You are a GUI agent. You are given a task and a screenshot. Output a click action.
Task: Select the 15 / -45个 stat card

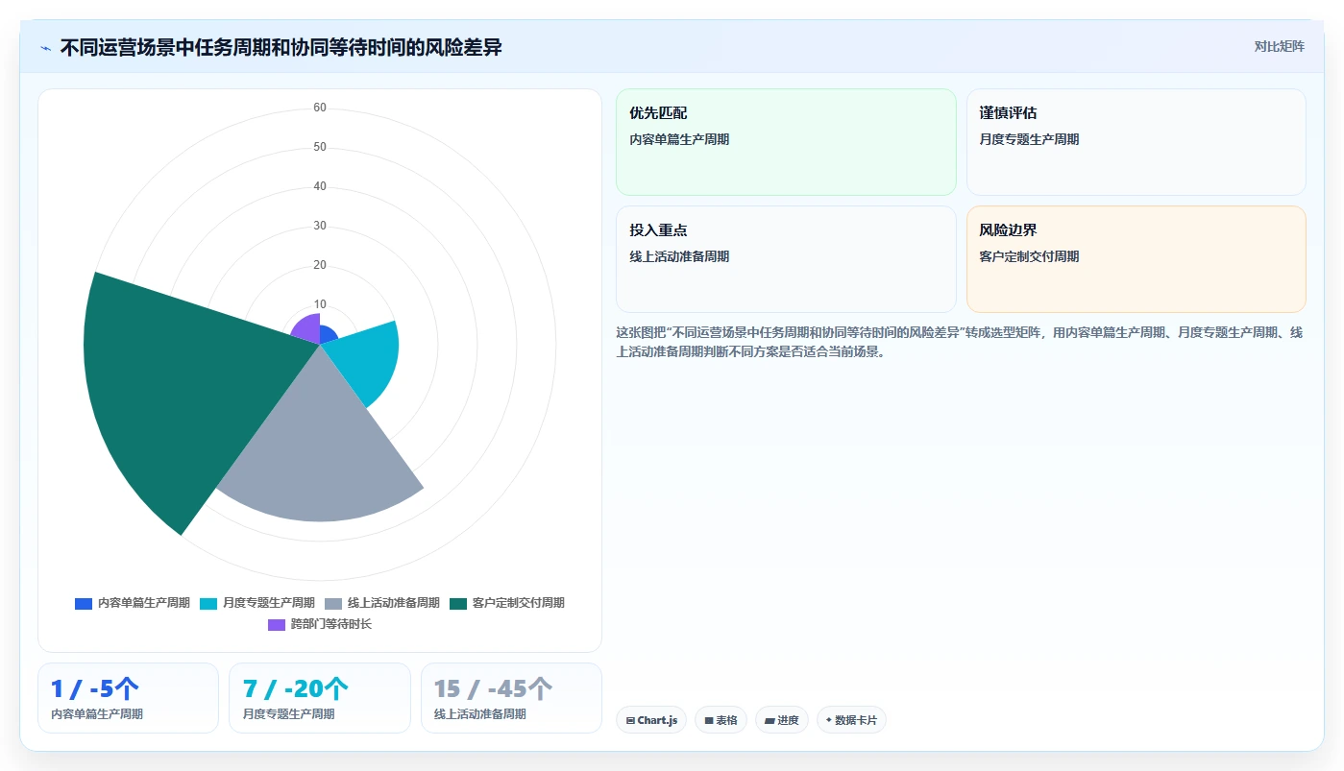pos(511,698)
